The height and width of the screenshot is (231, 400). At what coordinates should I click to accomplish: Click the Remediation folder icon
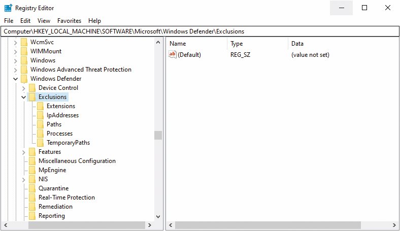32,207
